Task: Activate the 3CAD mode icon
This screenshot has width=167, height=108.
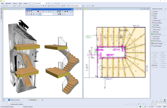Action: tap(165, 101)
